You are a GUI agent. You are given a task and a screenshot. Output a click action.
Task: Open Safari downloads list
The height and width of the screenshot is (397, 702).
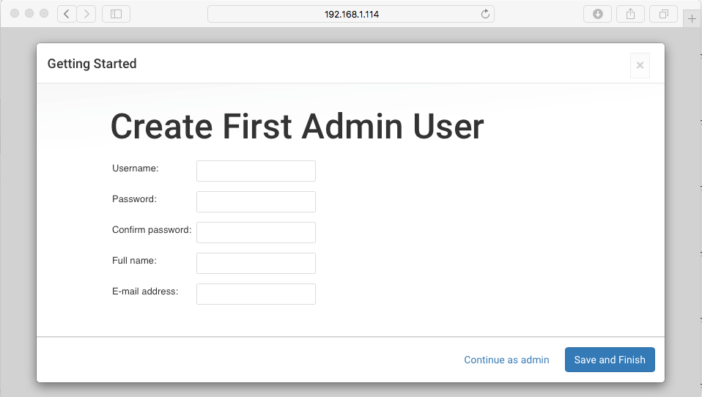[x=598, y=14]
